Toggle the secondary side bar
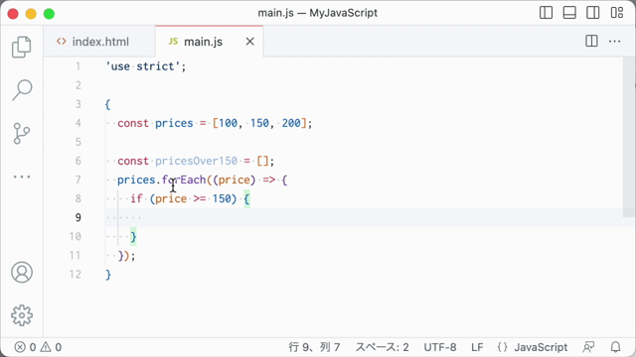 pos(593,13)
